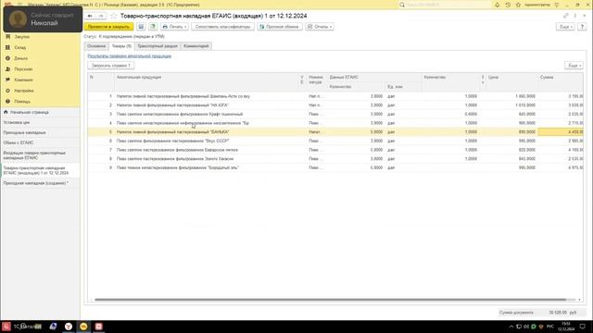The image size is (593, 333).
Task: Click the horizontal scrollbar under the table
Action: (330, 300)
